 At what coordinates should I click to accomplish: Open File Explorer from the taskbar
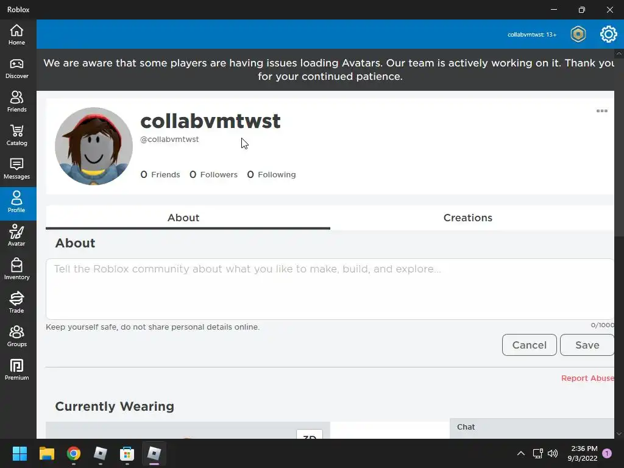(x=46, y=453)
